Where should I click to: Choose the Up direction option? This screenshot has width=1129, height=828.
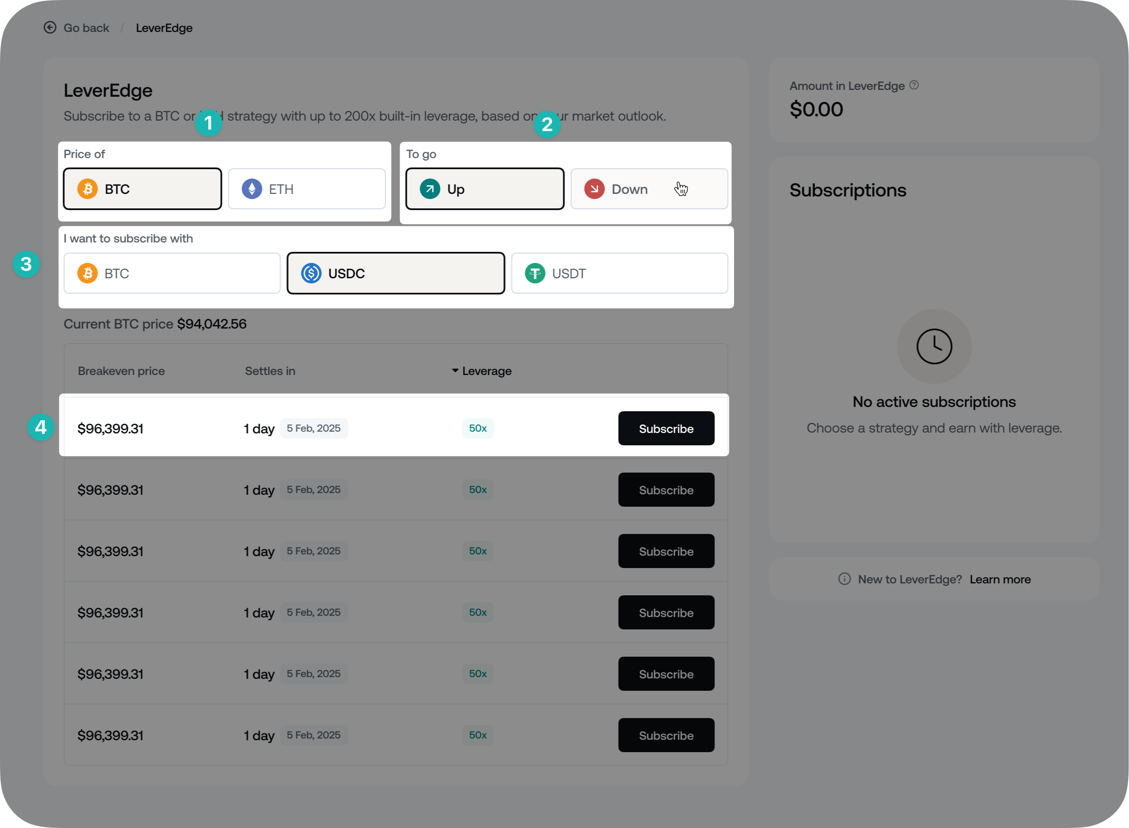click(484, 189)
